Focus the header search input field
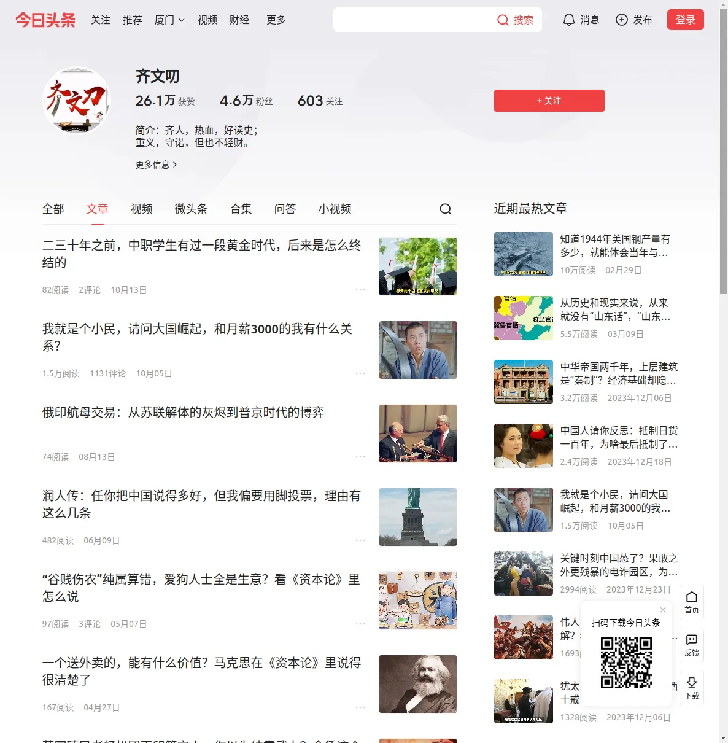The image size is (728, 743). coord(410,20)
